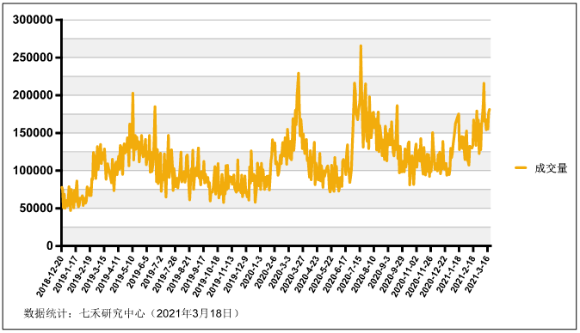Select the 成交量 legend label
Image resolution: width=580 pixels, height=333 pixels.
pyautogui.click(x=551, y=168)
